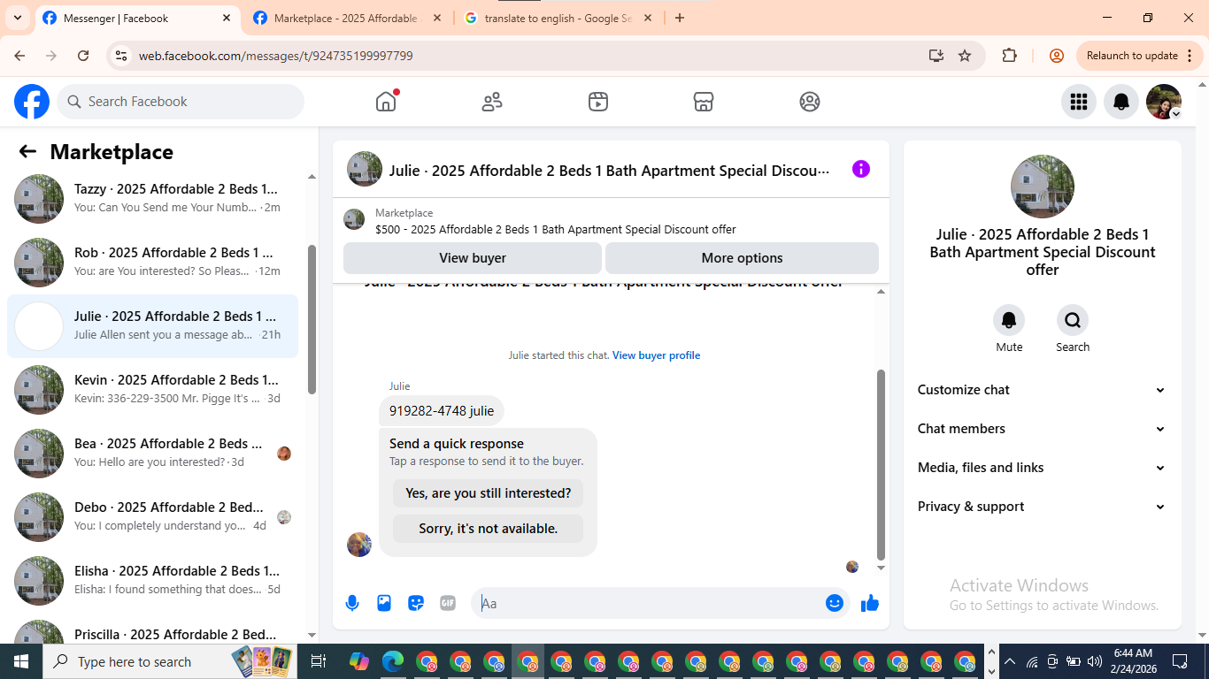Bookmark this page with the star icon

[965, 56]
